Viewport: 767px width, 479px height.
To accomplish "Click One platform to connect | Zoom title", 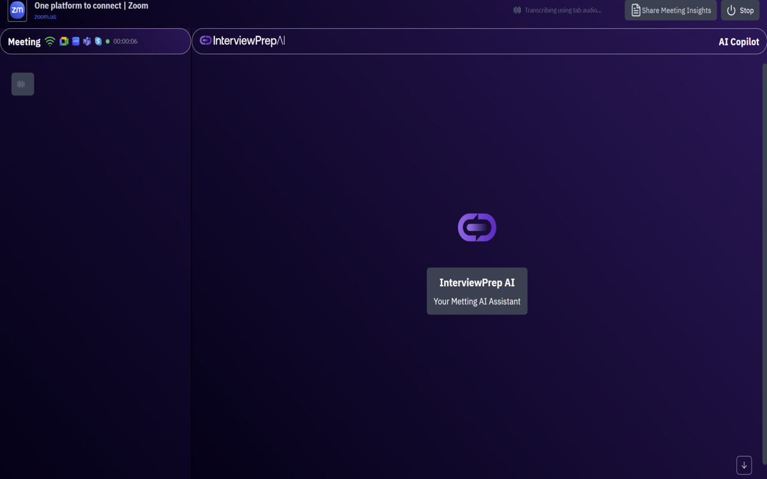I will click(x=91, y=5).
